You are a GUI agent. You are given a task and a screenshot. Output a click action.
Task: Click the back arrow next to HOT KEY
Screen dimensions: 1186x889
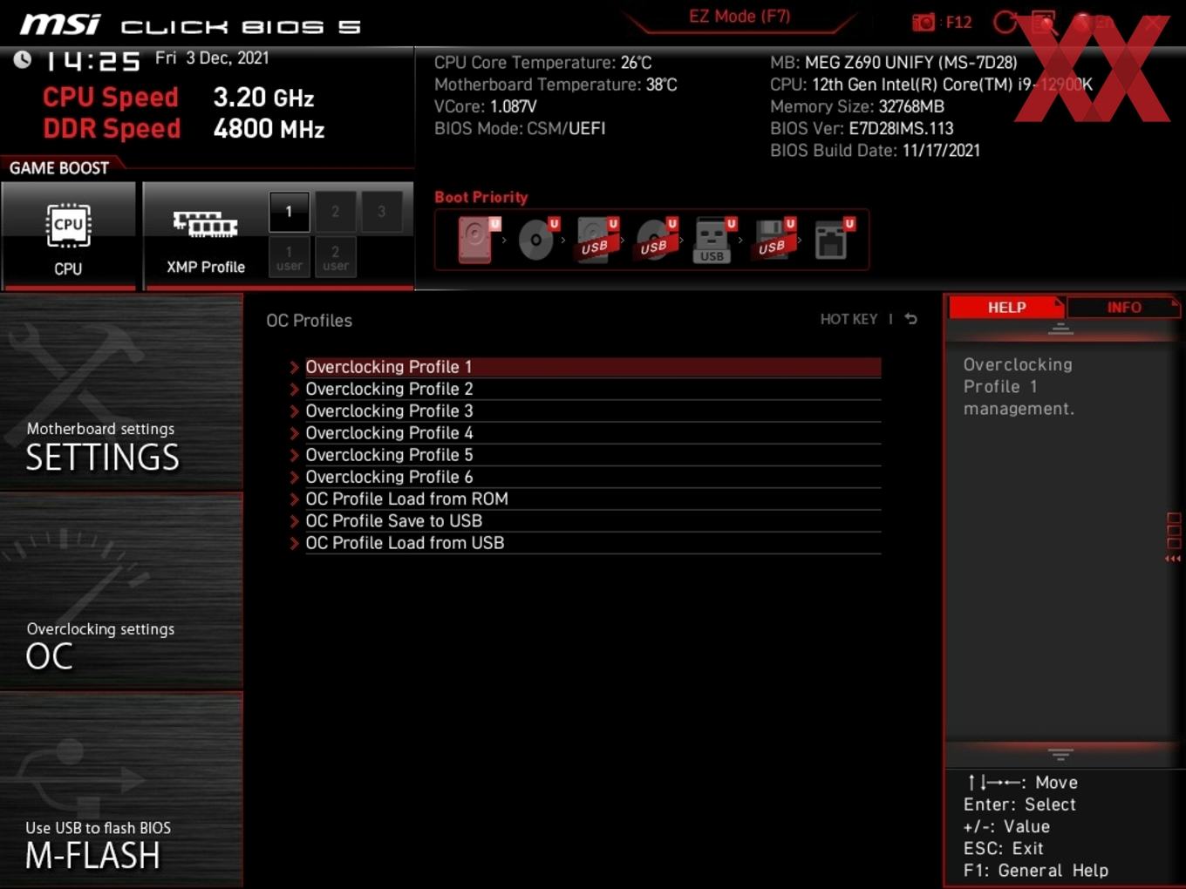click(x=910, y=319)
